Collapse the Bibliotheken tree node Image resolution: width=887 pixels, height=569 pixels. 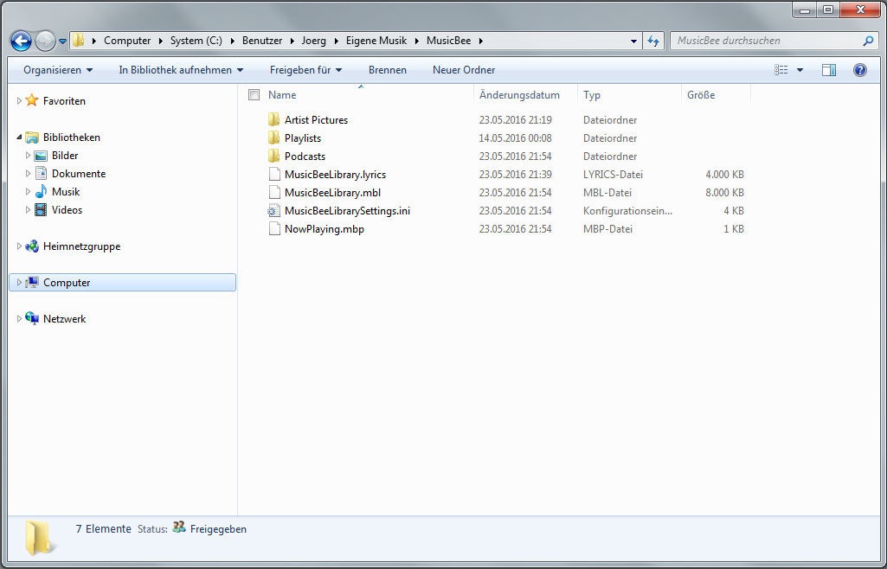[19, 137]
